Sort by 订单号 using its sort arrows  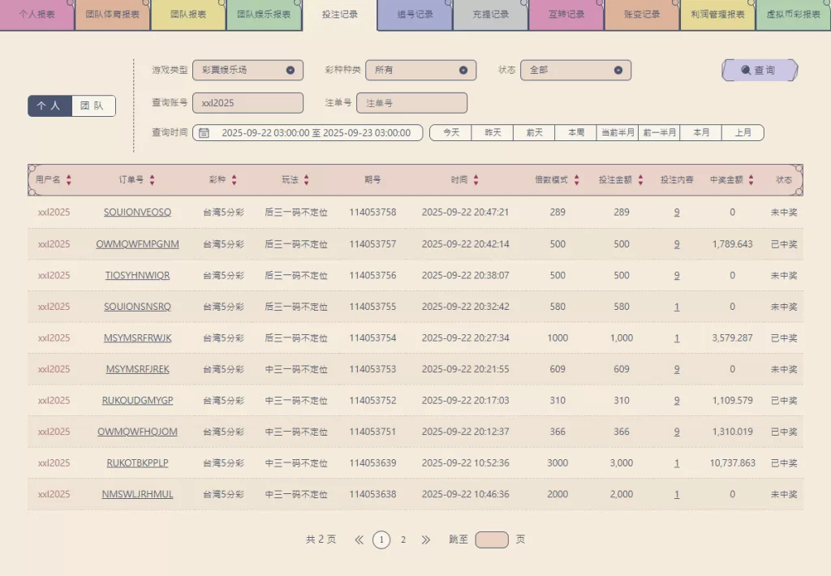152,180
